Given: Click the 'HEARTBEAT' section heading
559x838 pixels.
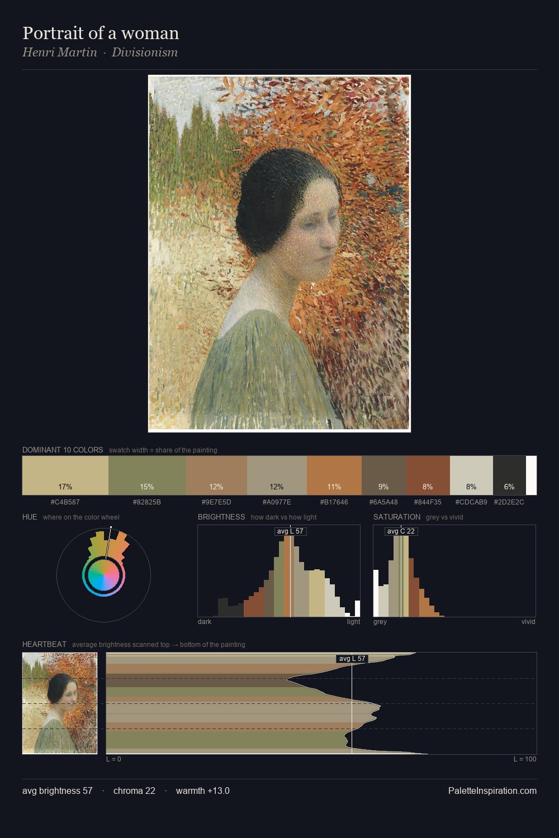Looking at the screenshot, I should coord(44,644).
